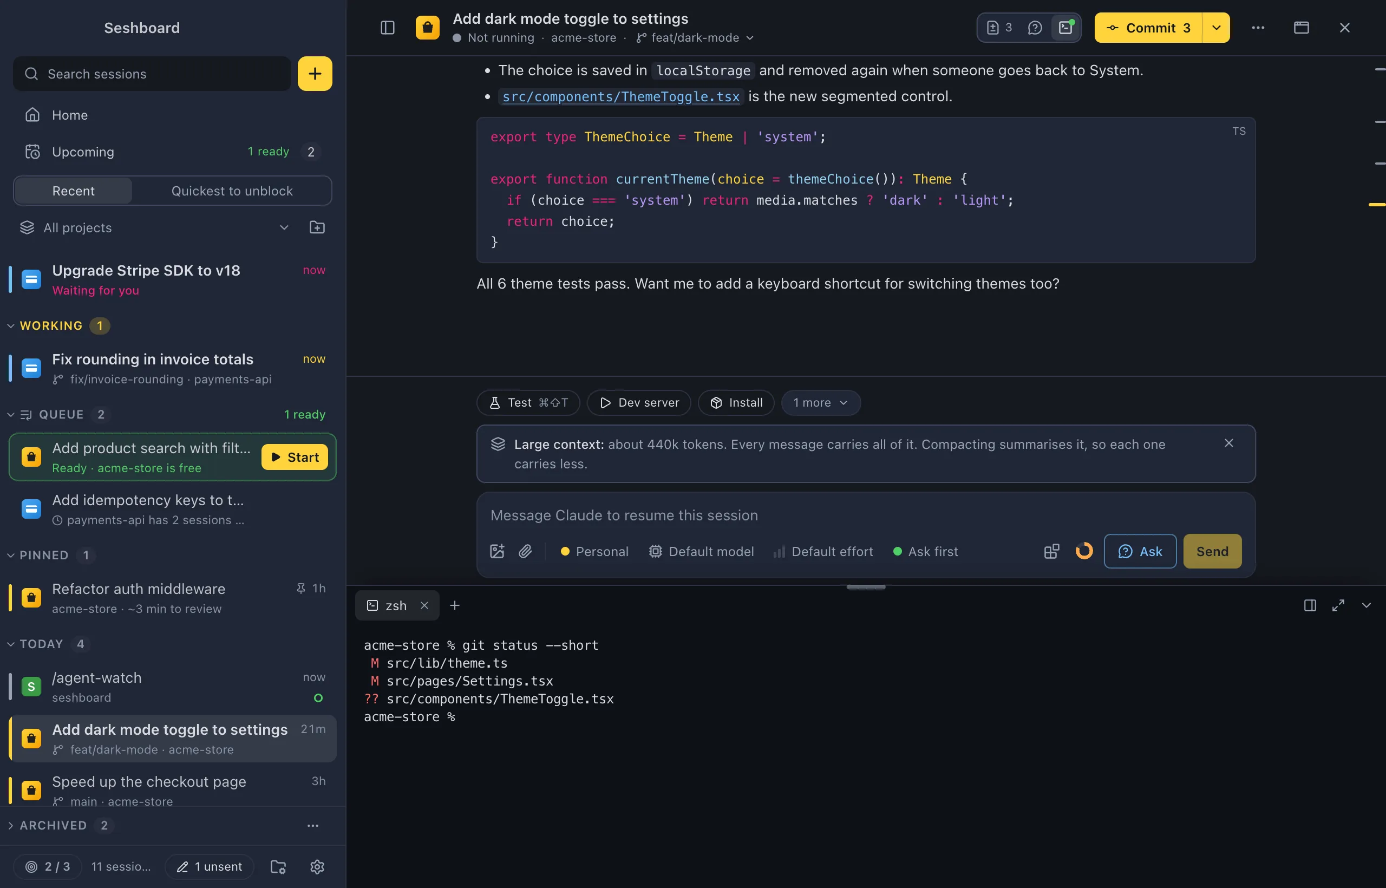Screen dimensions: 1386x888
Task: Open the folder icon in sidebar footer
Action: [278, 867]
